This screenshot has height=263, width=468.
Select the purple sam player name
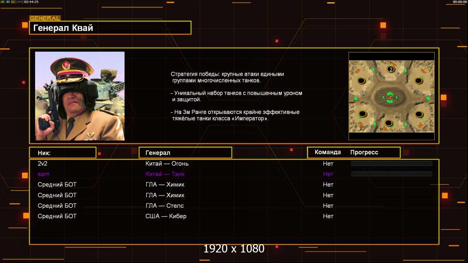point(43,174)
